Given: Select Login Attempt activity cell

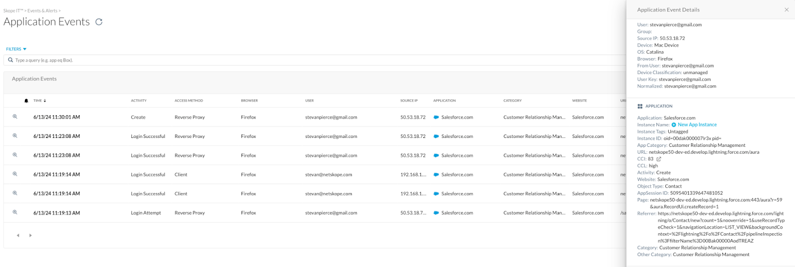Looking at the screenshot, I should click(x=146, y=213).
